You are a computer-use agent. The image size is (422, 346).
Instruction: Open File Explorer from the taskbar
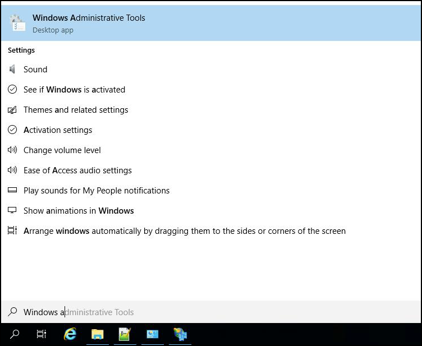tap(98, 334)
